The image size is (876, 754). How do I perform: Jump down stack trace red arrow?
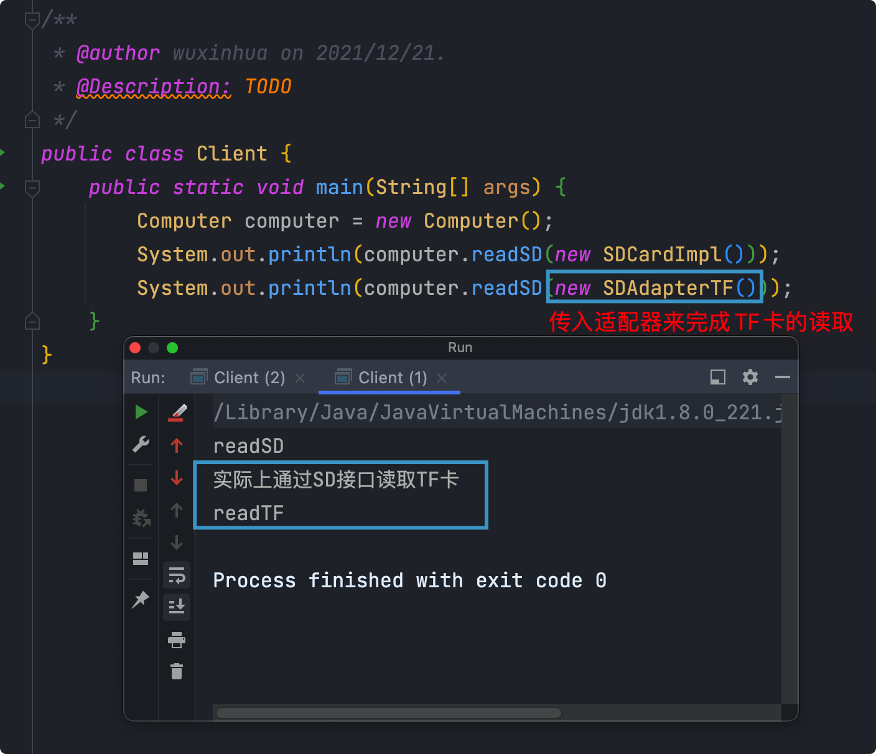[x=177, y=478]
